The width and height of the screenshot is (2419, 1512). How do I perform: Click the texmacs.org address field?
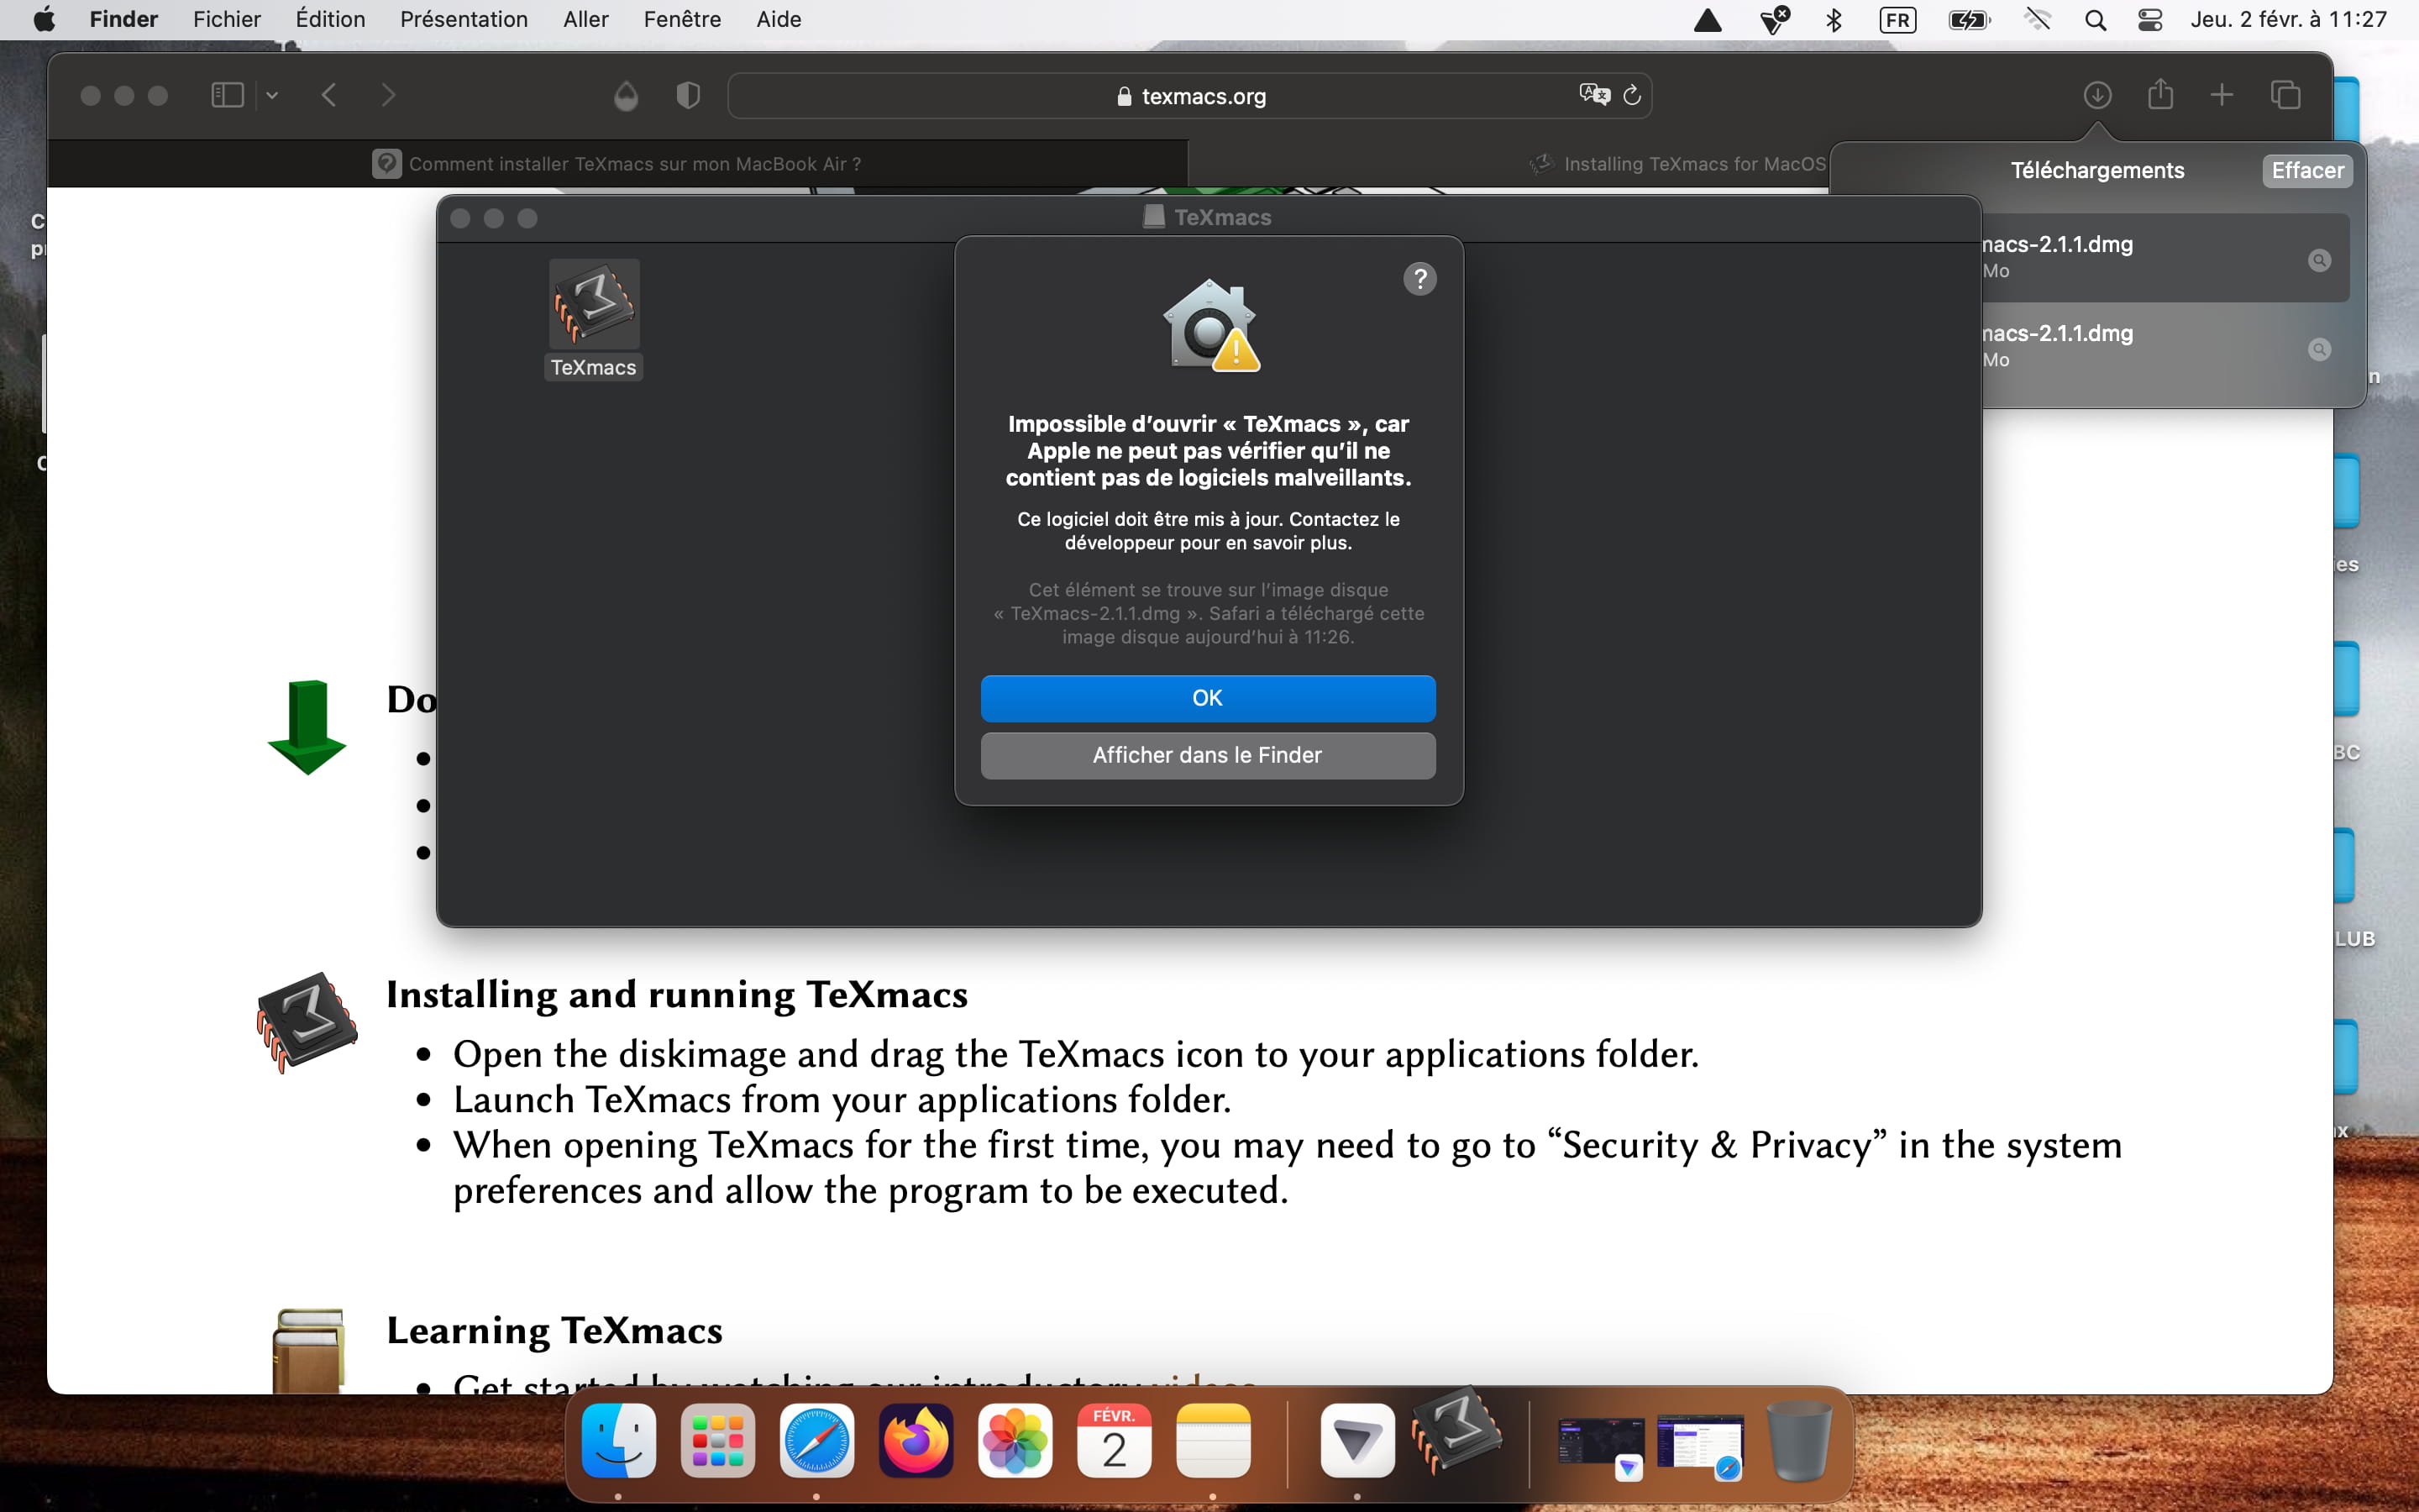pos(1189,96)
